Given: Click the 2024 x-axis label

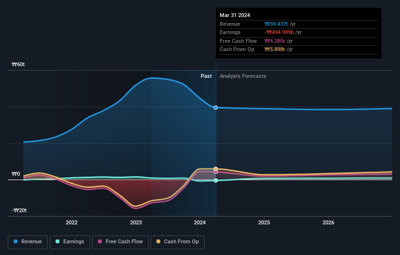Looking at the screenshot, I should (200, 222).
